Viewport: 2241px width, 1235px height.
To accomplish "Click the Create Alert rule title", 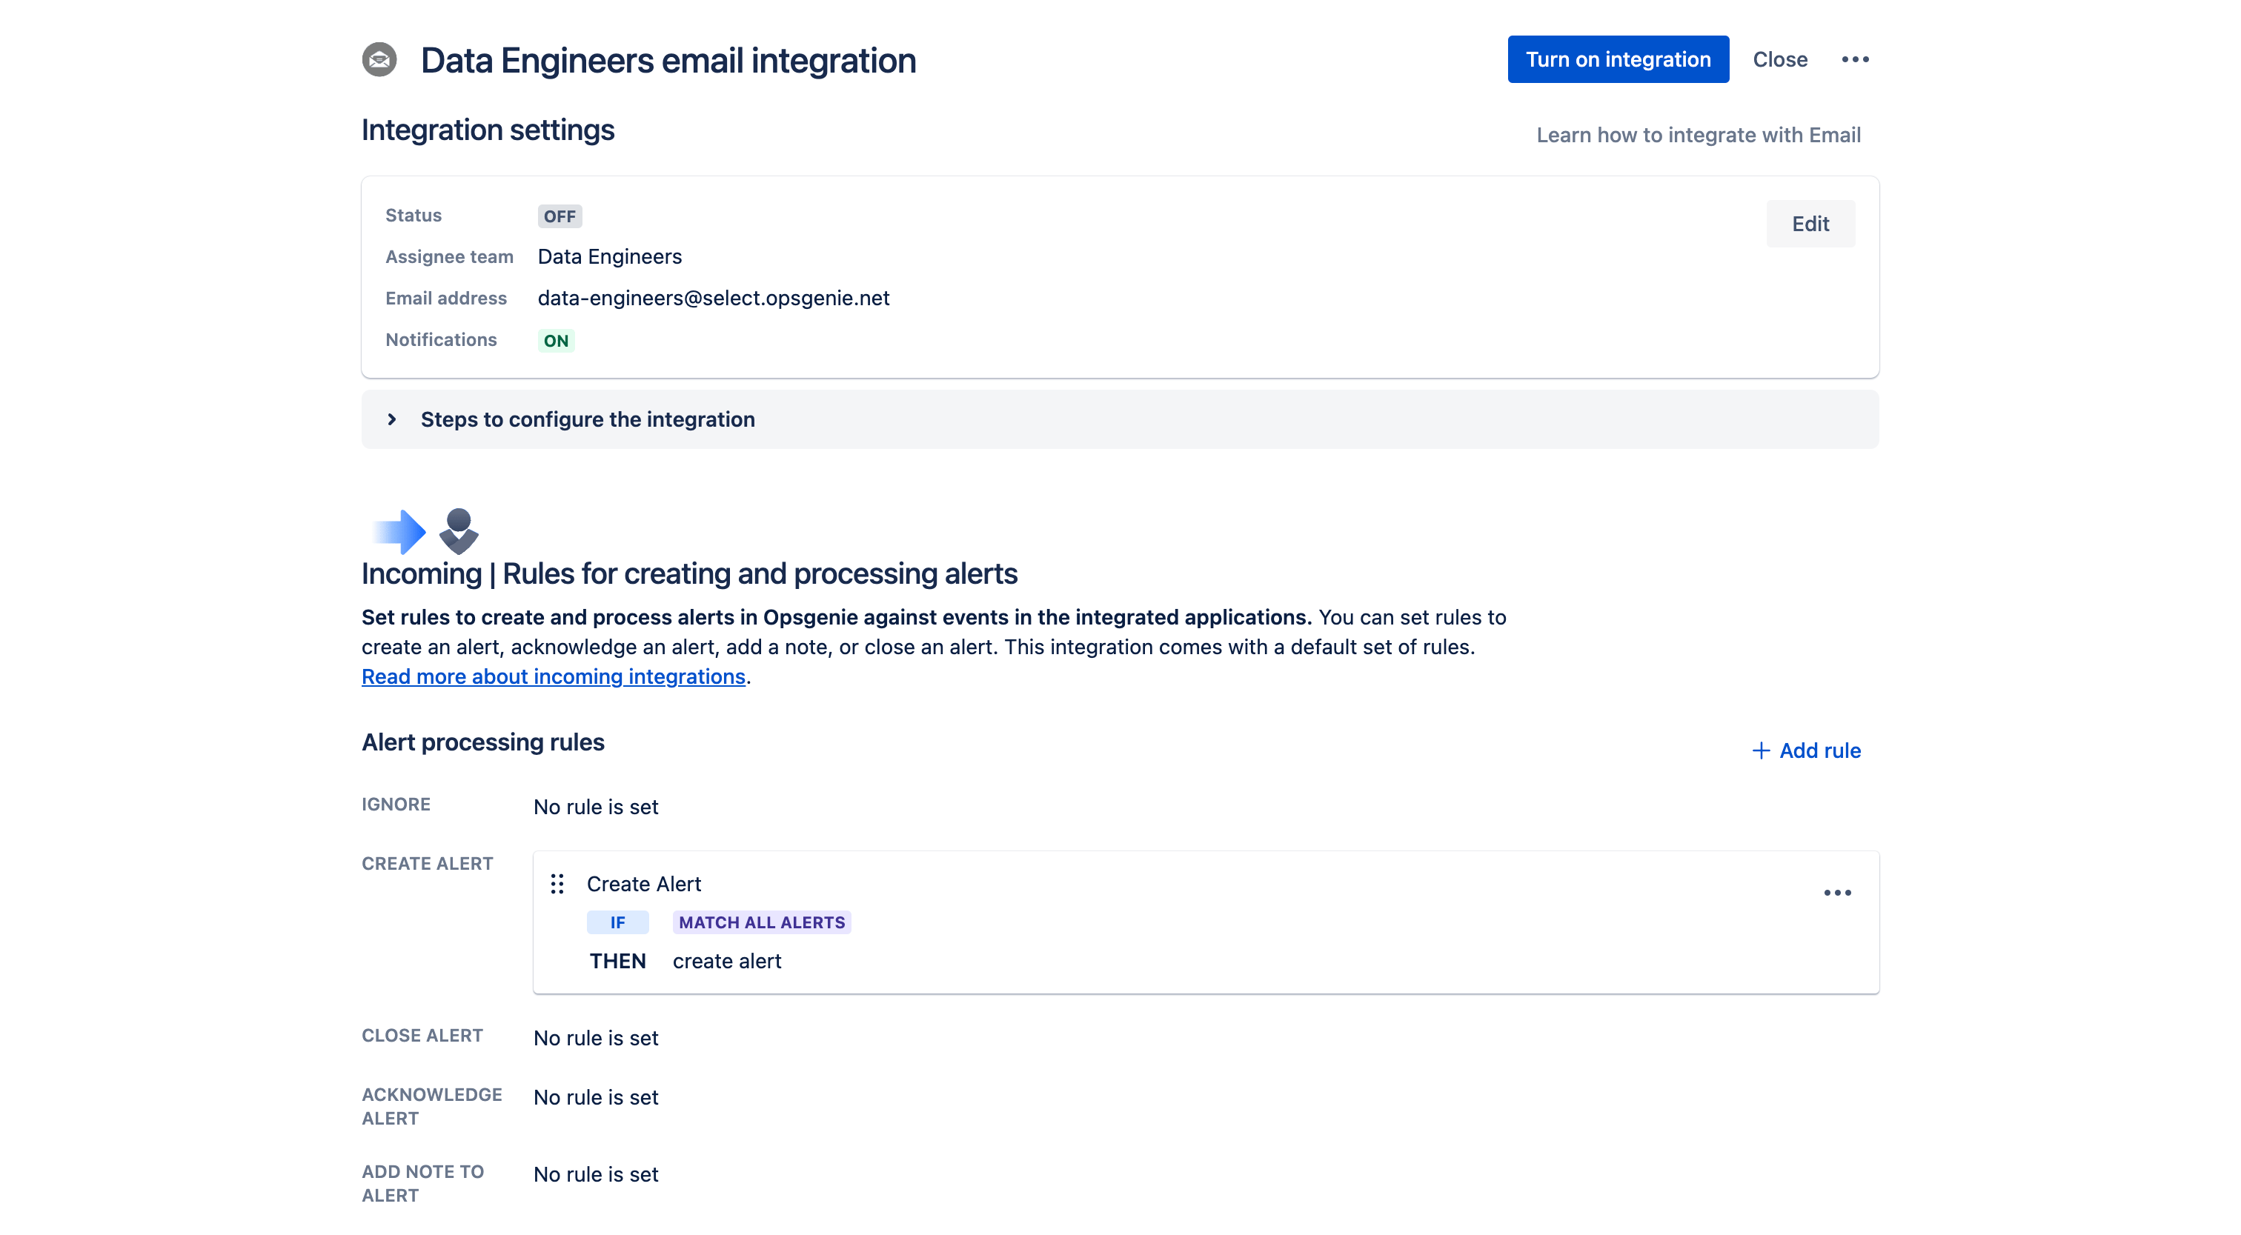I will point(644,885).
